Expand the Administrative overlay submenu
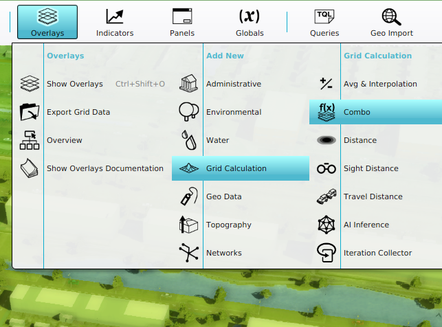Screen dimensions: 442x327 click(233, 84)
